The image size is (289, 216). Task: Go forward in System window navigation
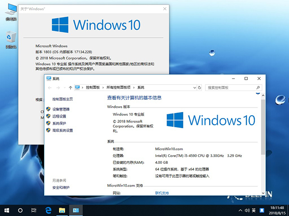pos(58,88)
